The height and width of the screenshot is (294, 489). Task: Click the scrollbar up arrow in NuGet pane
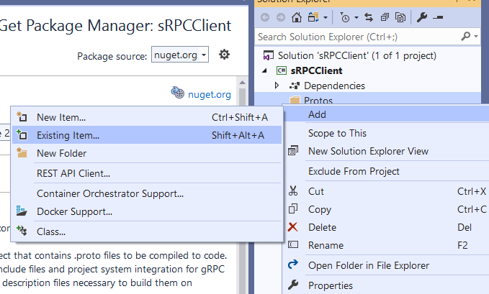[x=242, y=83]
